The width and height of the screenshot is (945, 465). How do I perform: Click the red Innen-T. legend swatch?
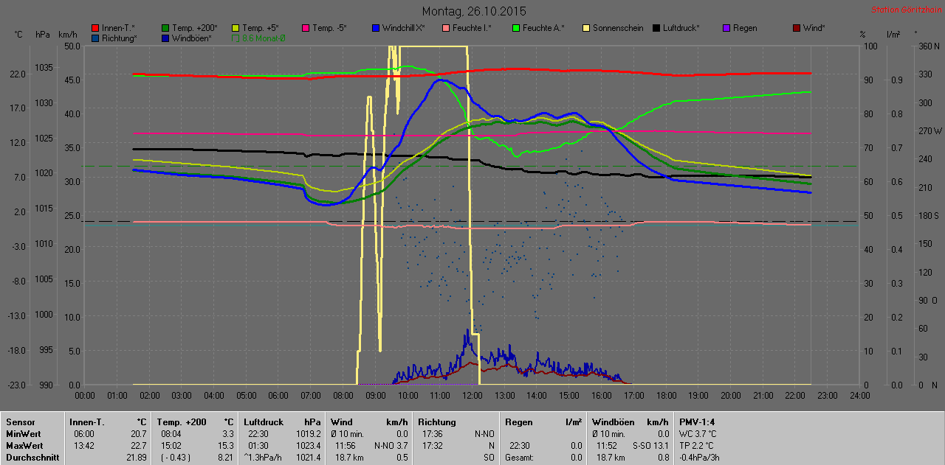pyautogui.click(x=95, y=28)
